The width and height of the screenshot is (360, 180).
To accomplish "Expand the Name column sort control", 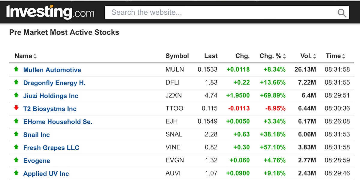I will click(35, 56).
